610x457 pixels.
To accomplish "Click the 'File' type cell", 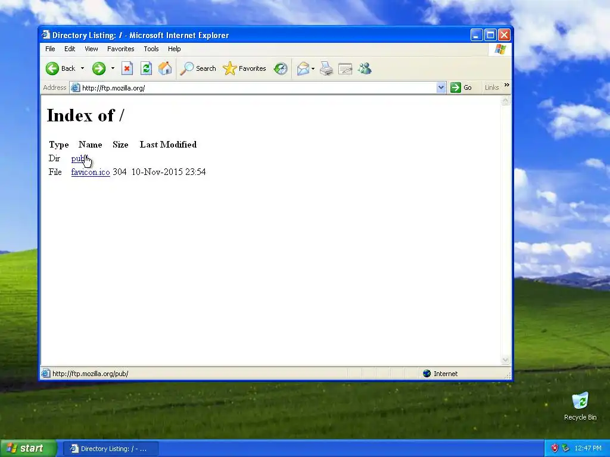I will (x=55, y=172).
